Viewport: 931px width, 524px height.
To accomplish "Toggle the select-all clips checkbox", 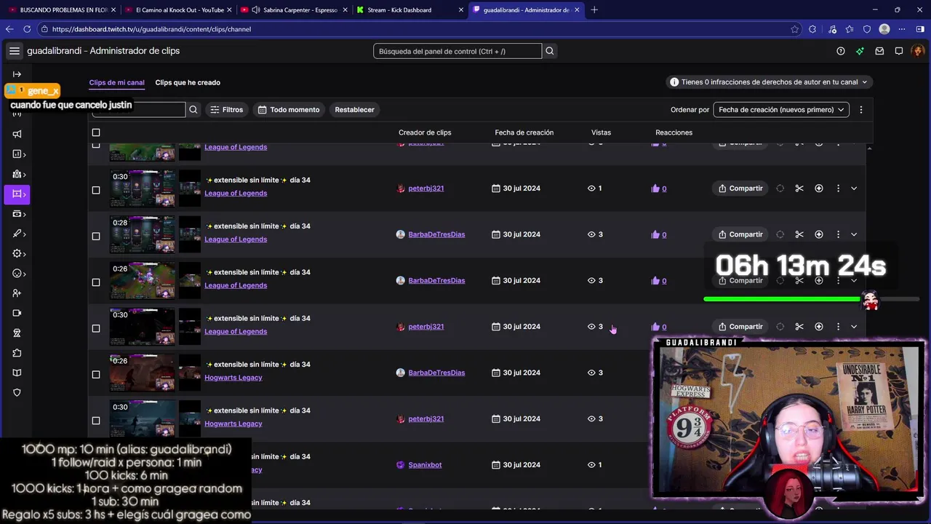I will pyautogui.click(x=96, y=132).
